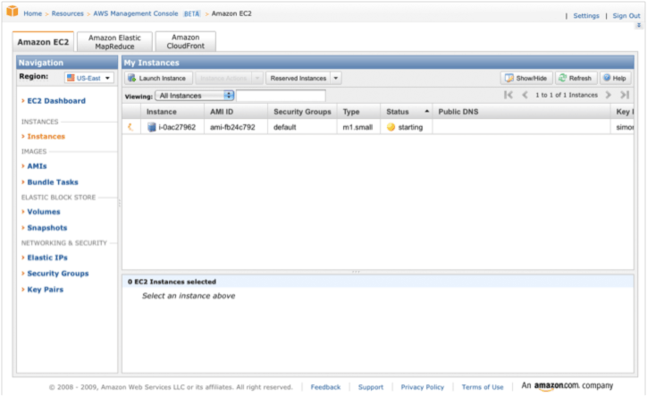Open the Instances navigation link
The image size is (647, 397).
pyautogui.click(x=46, y=136)
